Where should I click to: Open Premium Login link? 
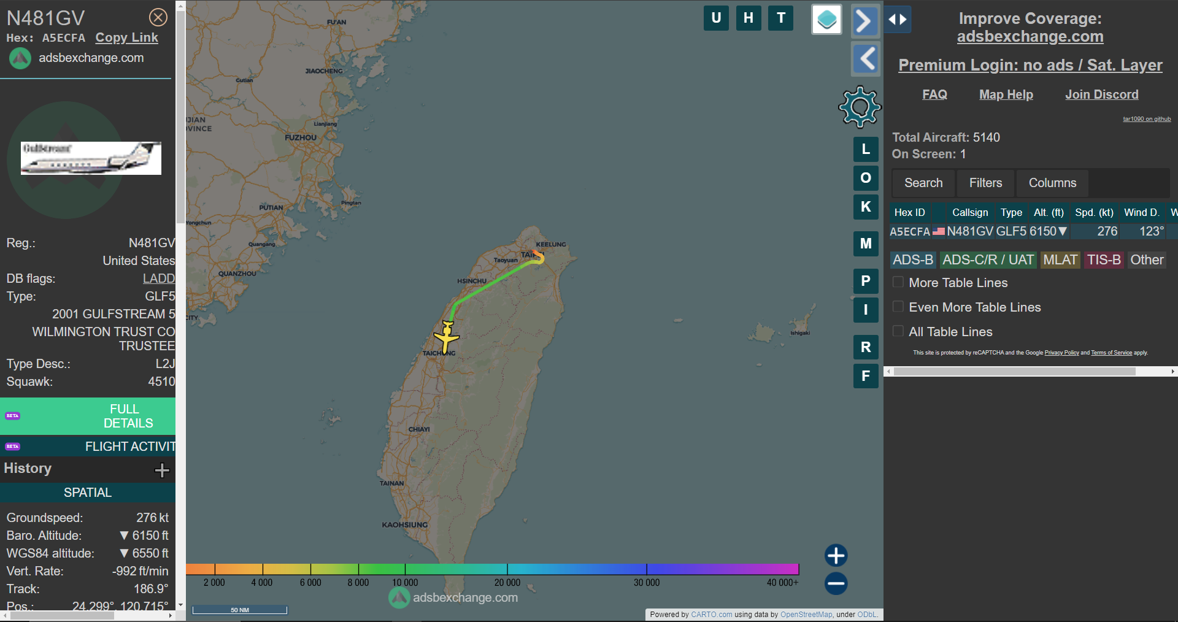[1030, 65]
